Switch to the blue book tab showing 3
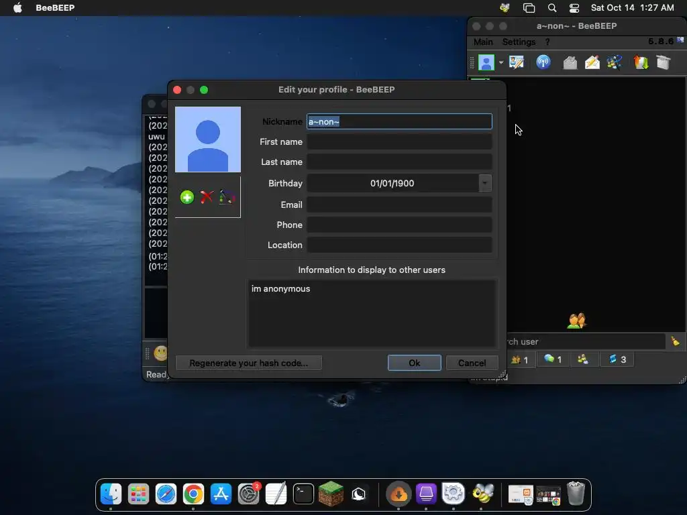 click(617, 359)
